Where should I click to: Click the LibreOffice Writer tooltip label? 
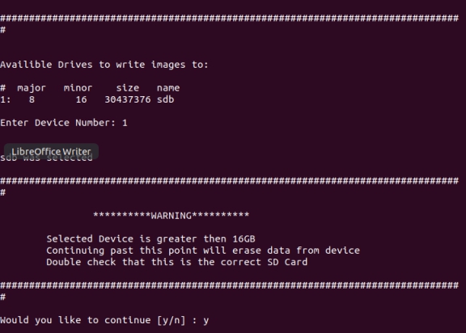pos(51,151)
